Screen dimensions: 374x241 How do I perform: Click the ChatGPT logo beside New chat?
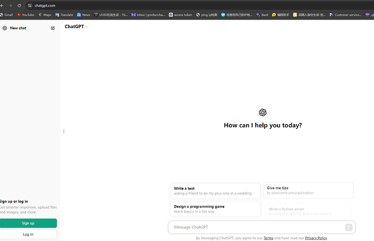(x=4, y=28)
